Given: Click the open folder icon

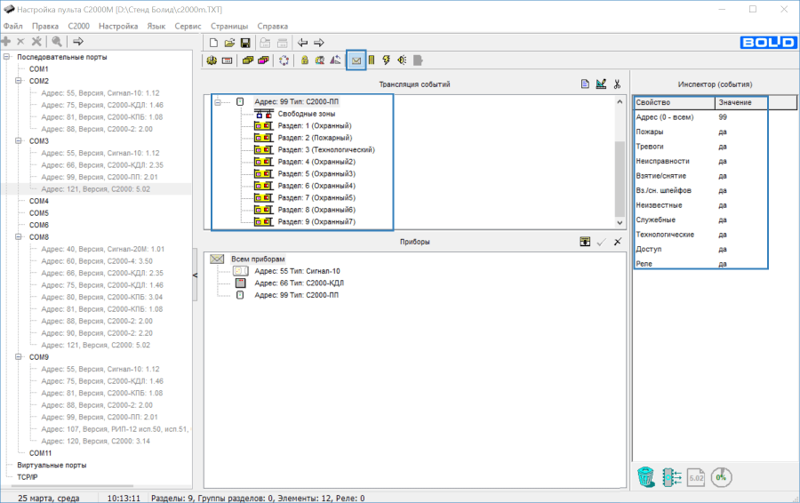Looking at the screenshot, I should tap(229, 43).
